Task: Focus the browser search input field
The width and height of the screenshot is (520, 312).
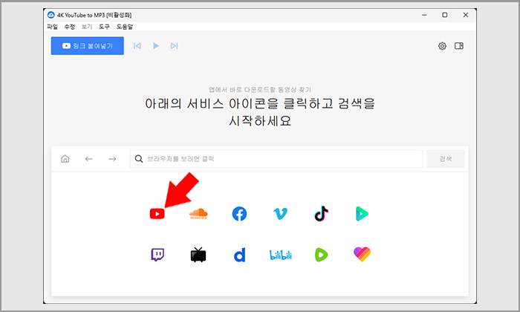Action: 276,159
